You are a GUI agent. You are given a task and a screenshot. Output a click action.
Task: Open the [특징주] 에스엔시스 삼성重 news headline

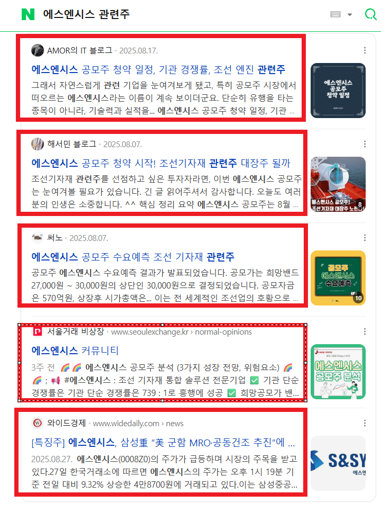coord(163,443)
